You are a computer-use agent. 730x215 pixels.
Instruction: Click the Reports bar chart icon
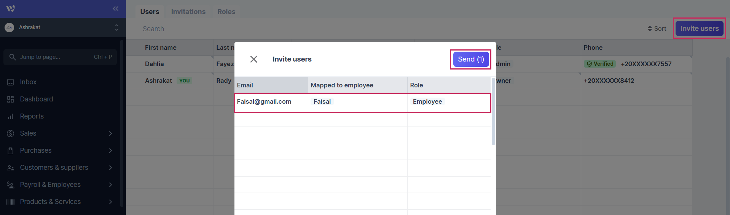10,117
